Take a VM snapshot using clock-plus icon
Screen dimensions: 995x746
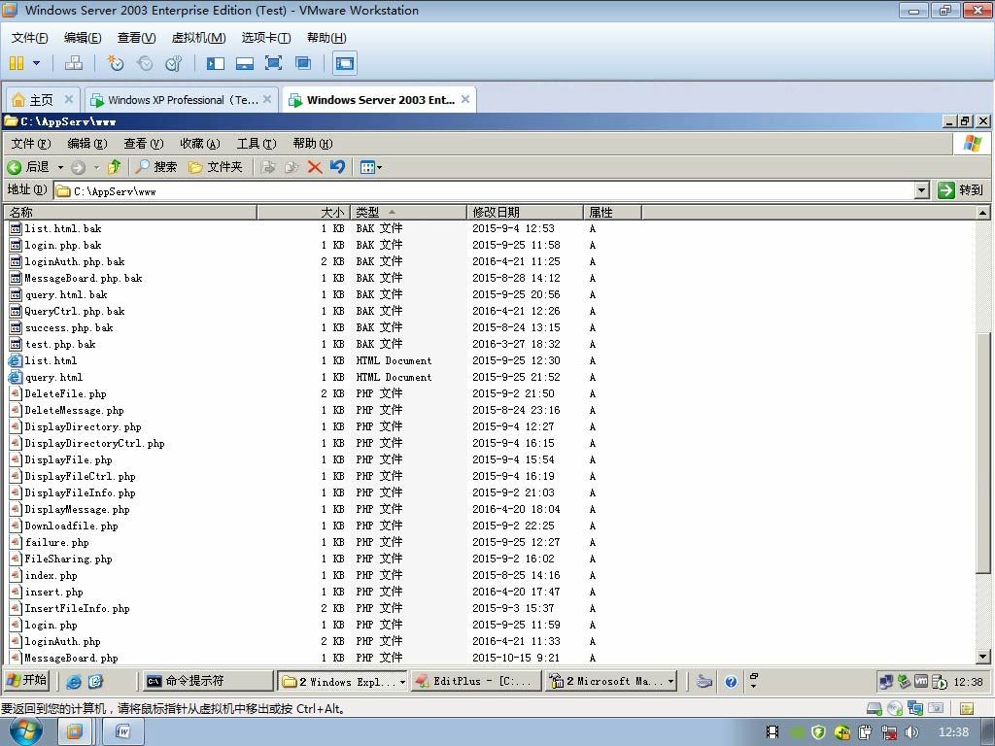point(115,63)
